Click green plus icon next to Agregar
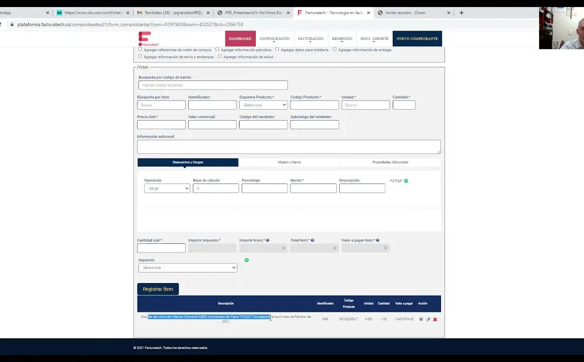Viewport: 584px width, 362px height. tap(406, 180)
